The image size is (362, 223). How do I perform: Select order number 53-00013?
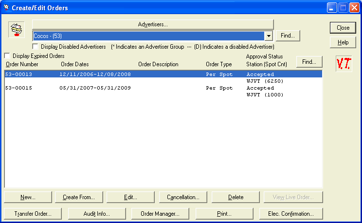(18, 74)
